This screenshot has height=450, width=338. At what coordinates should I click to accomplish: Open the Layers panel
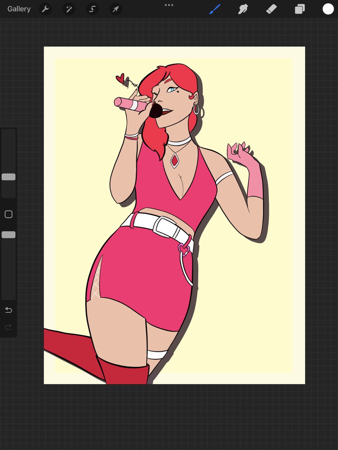(299, 9)
